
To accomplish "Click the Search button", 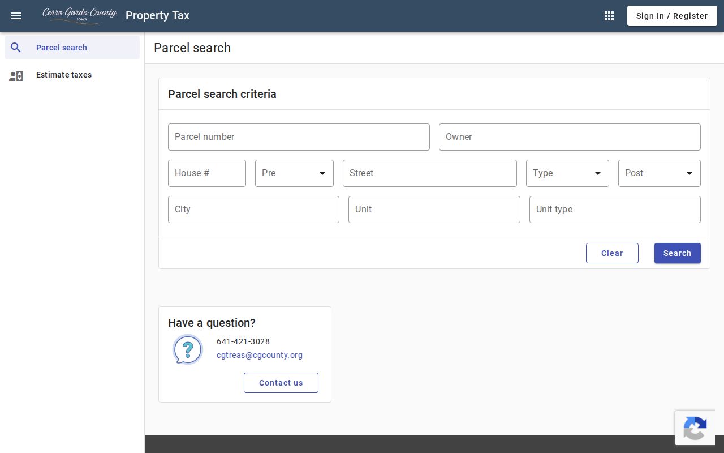I will tap(678, 253).
